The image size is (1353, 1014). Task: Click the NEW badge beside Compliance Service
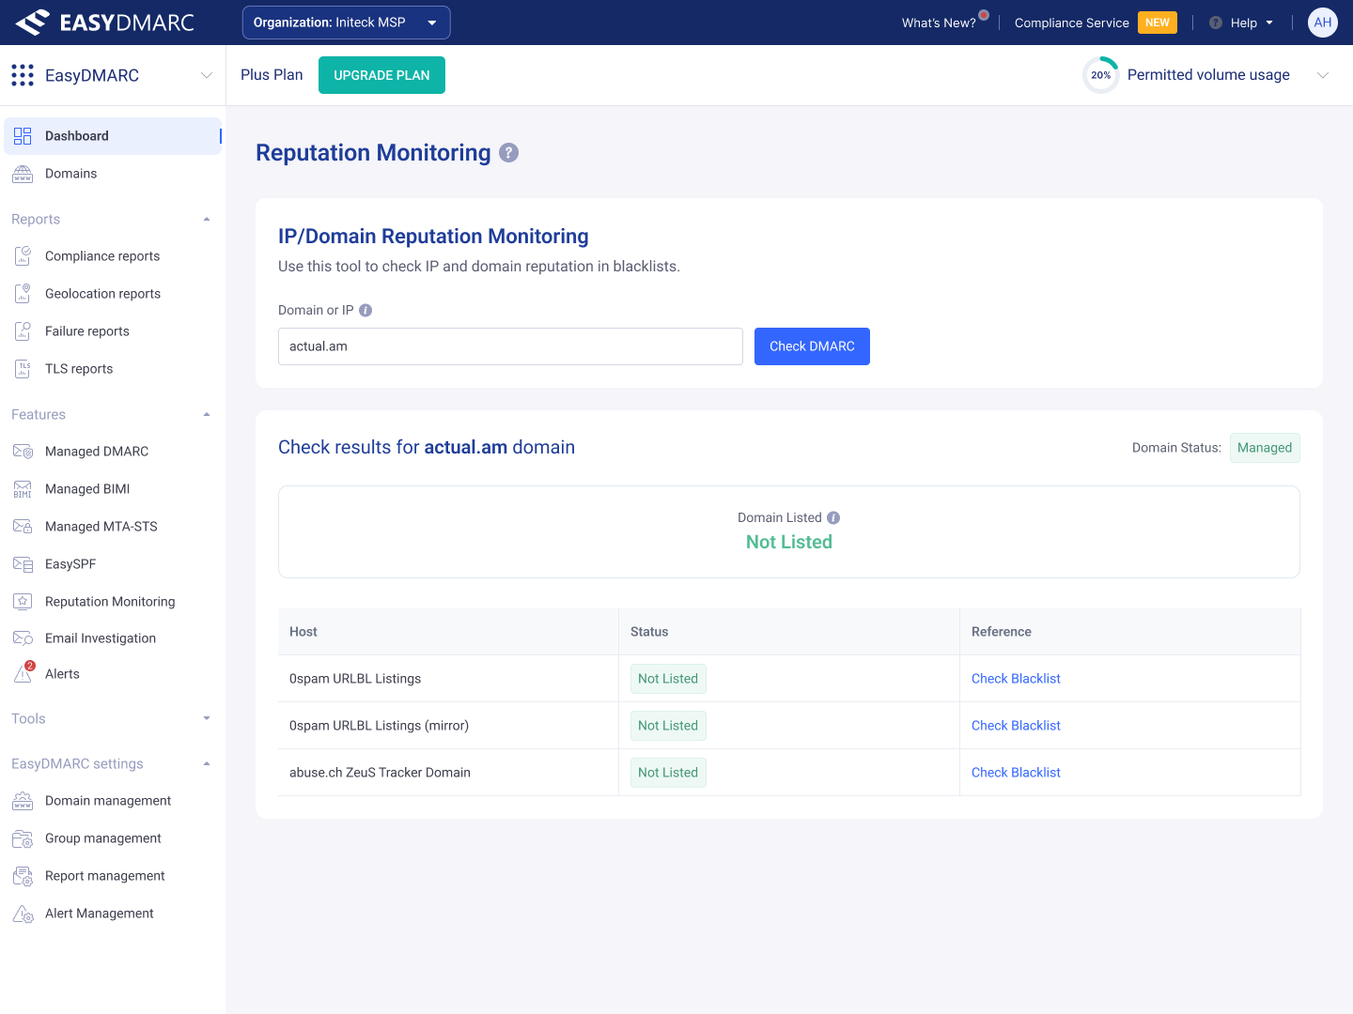pyautogui.click(x=1158, y=23)
